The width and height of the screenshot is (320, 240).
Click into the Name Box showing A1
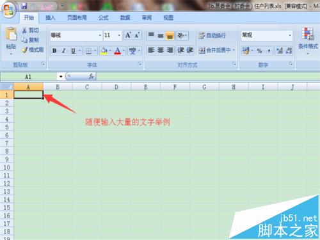click(29, 77)
